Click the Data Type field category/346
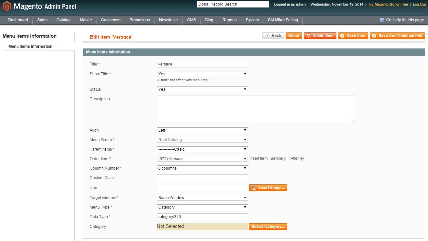Viewport: 428px width, 241px height. pos(203,217)
